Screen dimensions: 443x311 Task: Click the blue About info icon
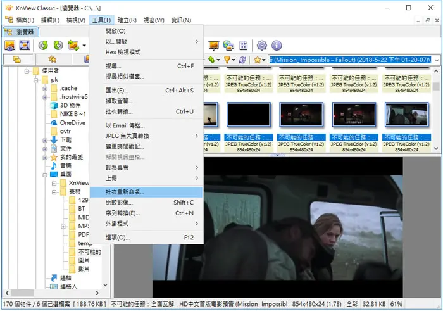277,45
